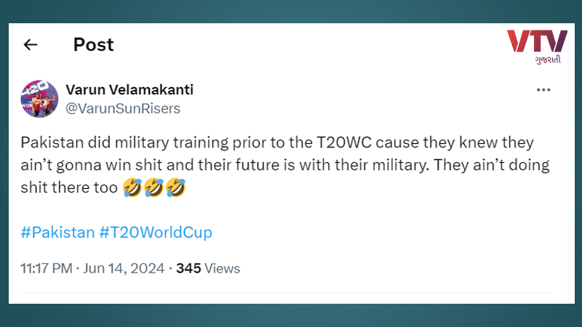Viewport: 582px width, 327px height.
Task: Visit the @VarunSunRisers handle
Action: point(123,108)
